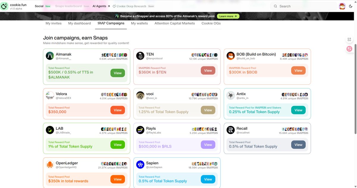Open AI Agents external link
This screenshot has height=188, width=357.
[x=101, y=6]
